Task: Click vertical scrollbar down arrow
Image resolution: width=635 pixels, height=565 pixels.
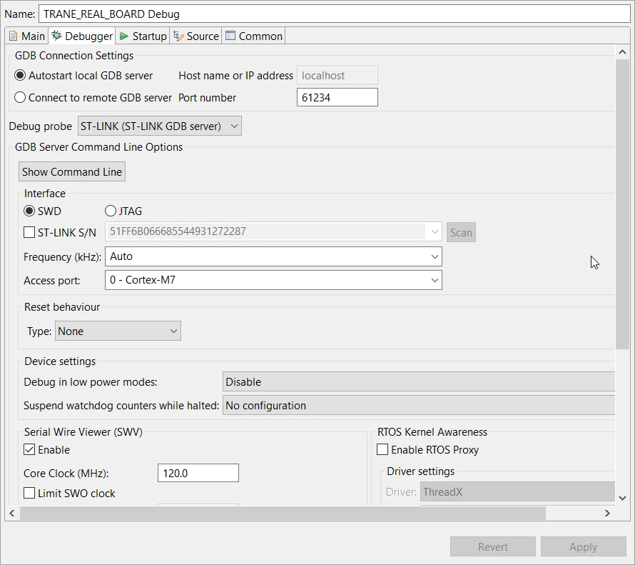Action: (622, 498)
